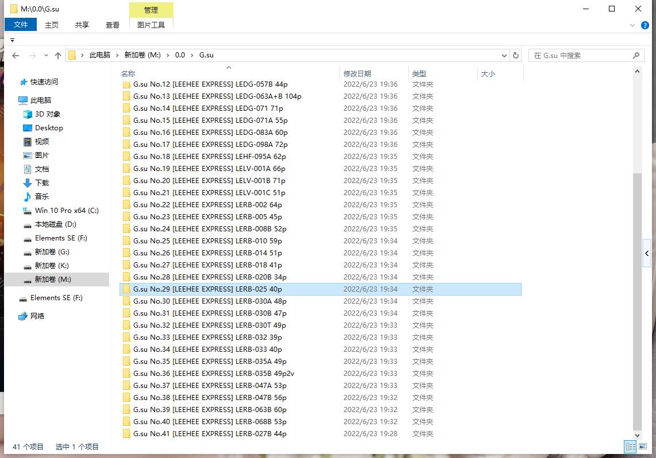
Task: Click 新加卷 (M:) breadcrumb in address bar
Action: [142, 55]
